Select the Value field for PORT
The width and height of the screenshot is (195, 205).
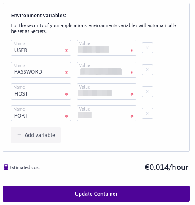pyautogui.click(x=106, y=113)
